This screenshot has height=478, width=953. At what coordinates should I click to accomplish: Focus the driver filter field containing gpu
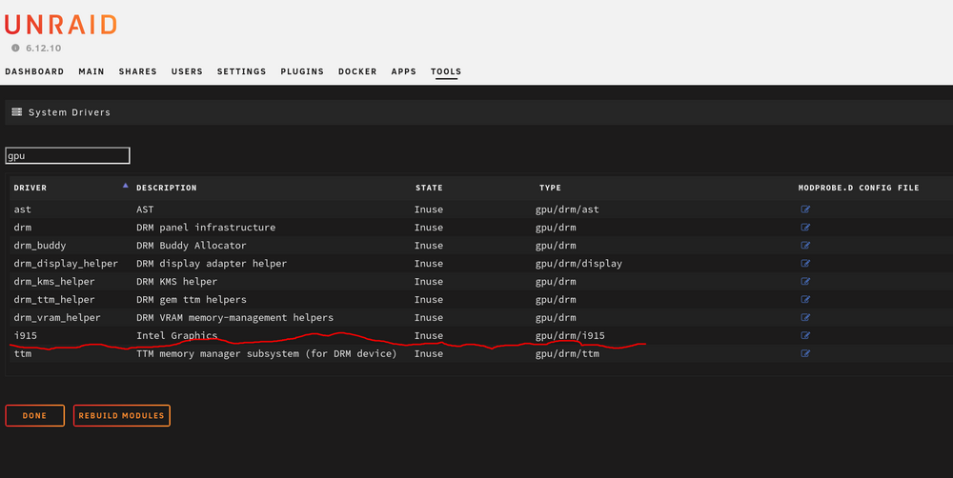pos(68,155)
